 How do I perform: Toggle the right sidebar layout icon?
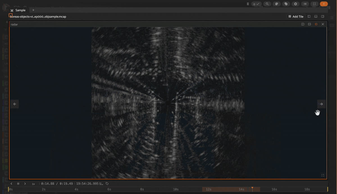(x=323, y=16)
